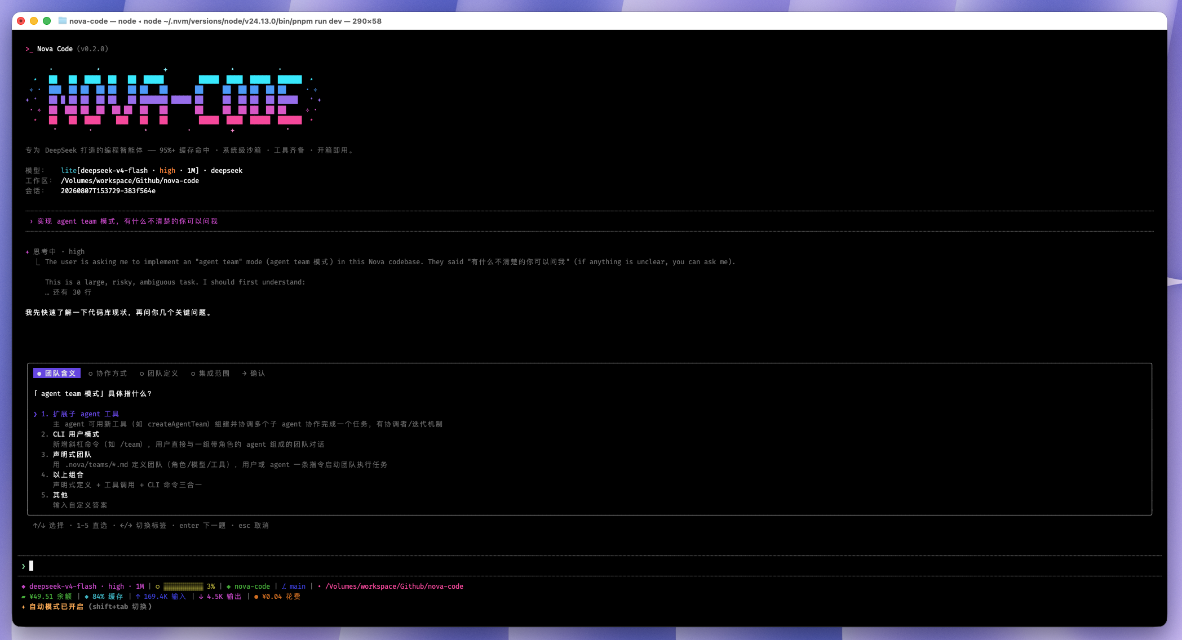Click the folder icon in the title bar
The width and height of the screenshot is (1182, 640).
point(63,21)
